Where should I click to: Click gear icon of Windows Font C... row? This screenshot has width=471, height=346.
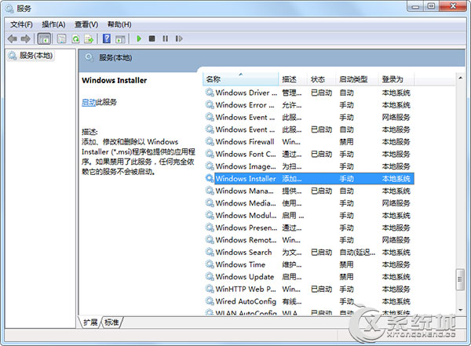click(x=210, y=154)
